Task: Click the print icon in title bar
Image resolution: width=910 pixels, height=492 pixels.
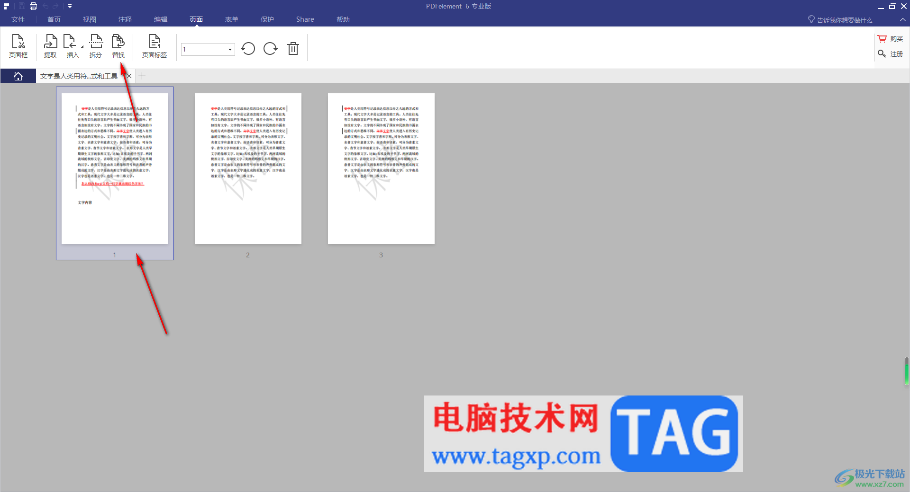Action: (x=33, y=6)
